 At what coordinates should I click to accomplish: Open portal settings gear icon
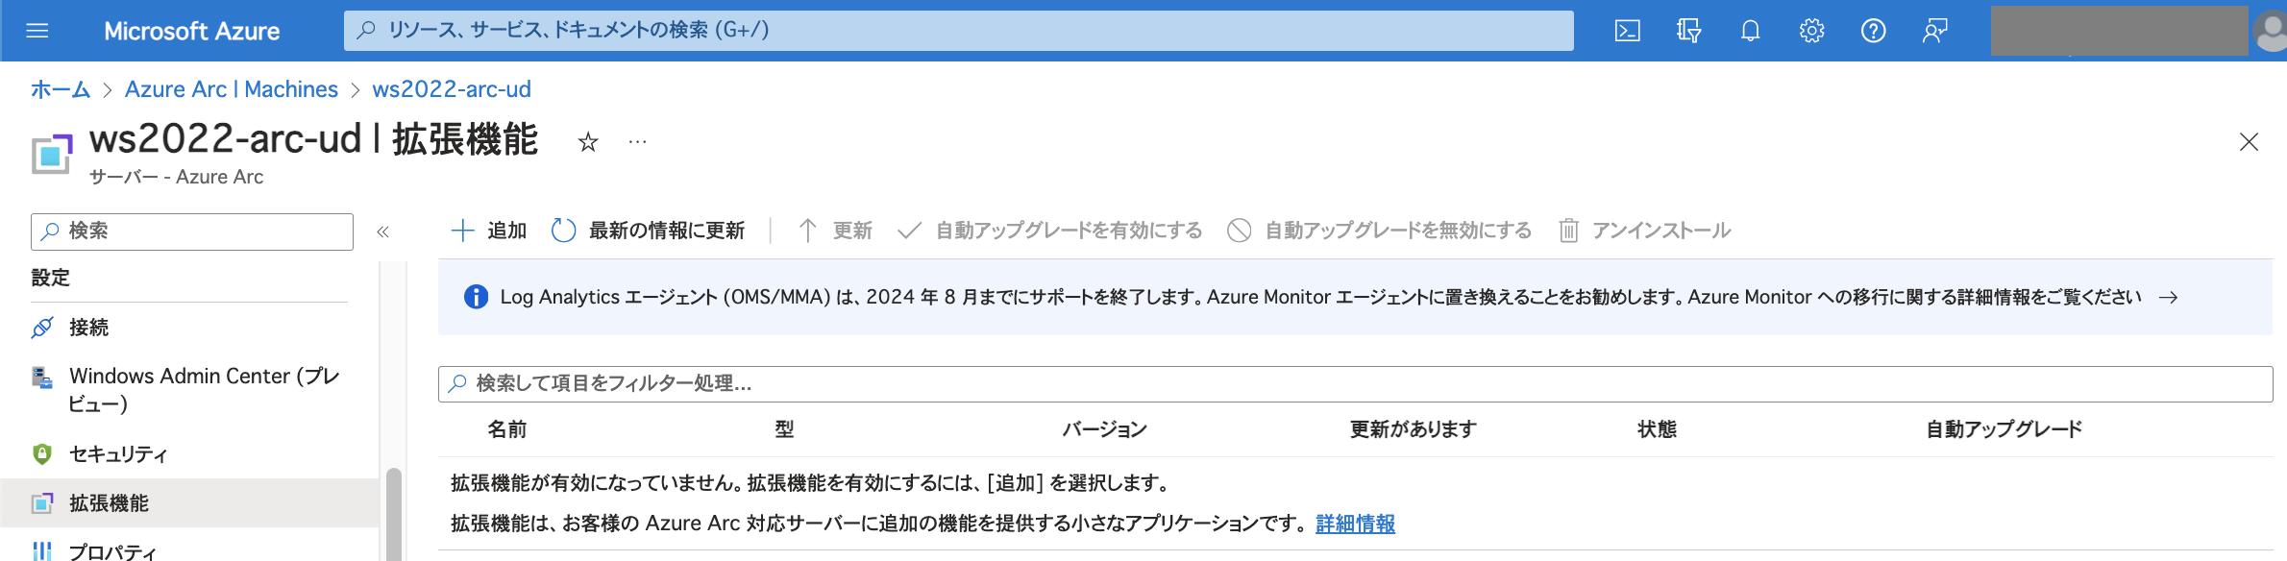click(1811, 31)
